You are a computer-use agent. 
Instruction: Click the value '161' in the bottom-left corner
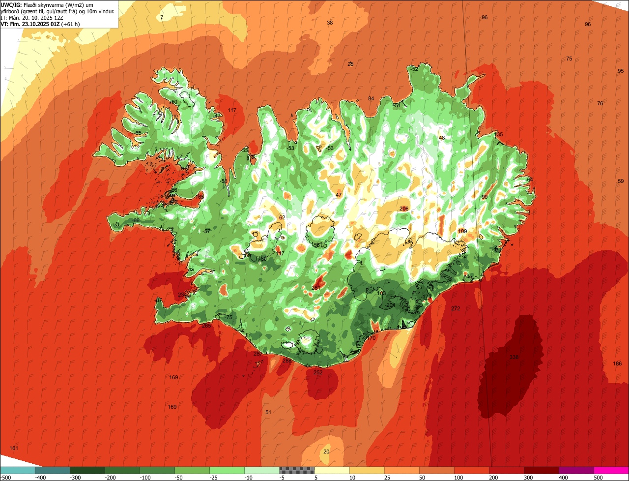click(x=14, y=448)
